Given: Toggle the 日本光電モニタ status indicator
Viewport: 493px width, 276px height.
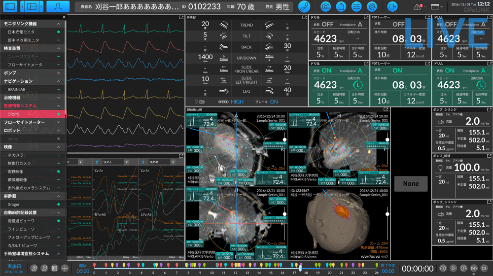Looking at the screenshot, I should (59, 32).
